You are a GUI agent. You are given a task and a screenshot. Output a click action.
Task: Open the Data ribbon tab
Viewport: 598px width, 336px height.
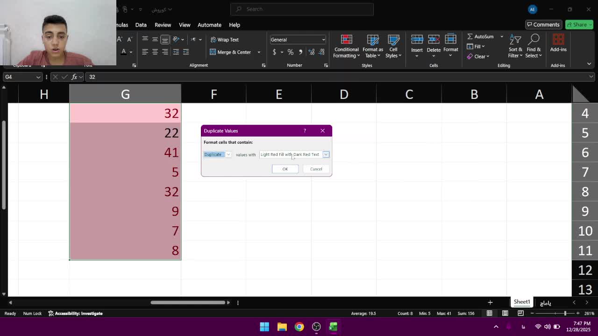coord(141,25)
